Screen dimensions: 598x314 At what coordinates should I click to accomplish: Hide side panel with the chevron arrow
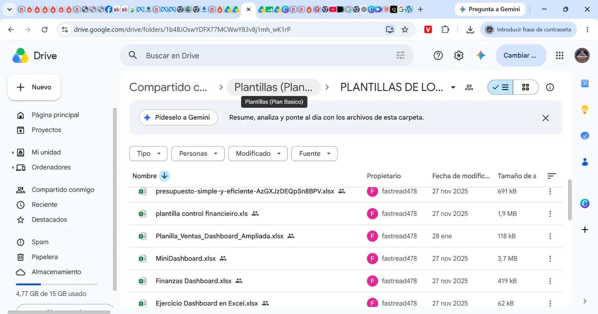pos(585,301)
